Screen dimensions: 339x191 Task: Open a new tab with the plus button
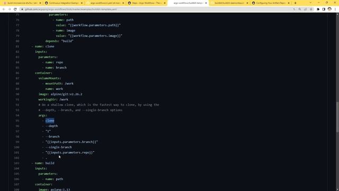click(x=296, y=3)
